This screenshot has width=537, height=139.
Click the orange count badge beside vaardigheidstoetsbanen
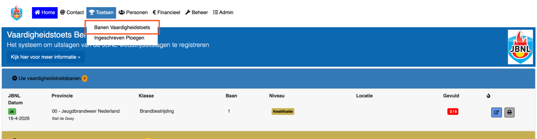point(85,79)
